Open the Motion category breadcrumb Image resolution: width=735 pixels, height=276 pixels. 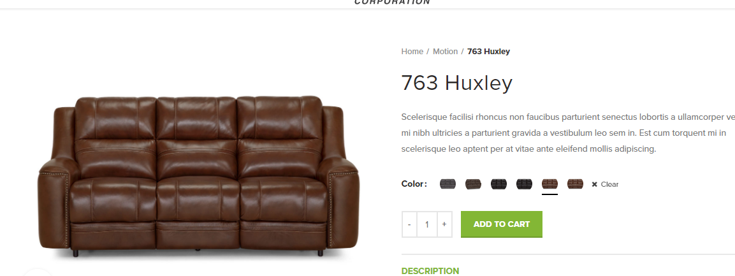pyautogui.click(x=446, y=52)
